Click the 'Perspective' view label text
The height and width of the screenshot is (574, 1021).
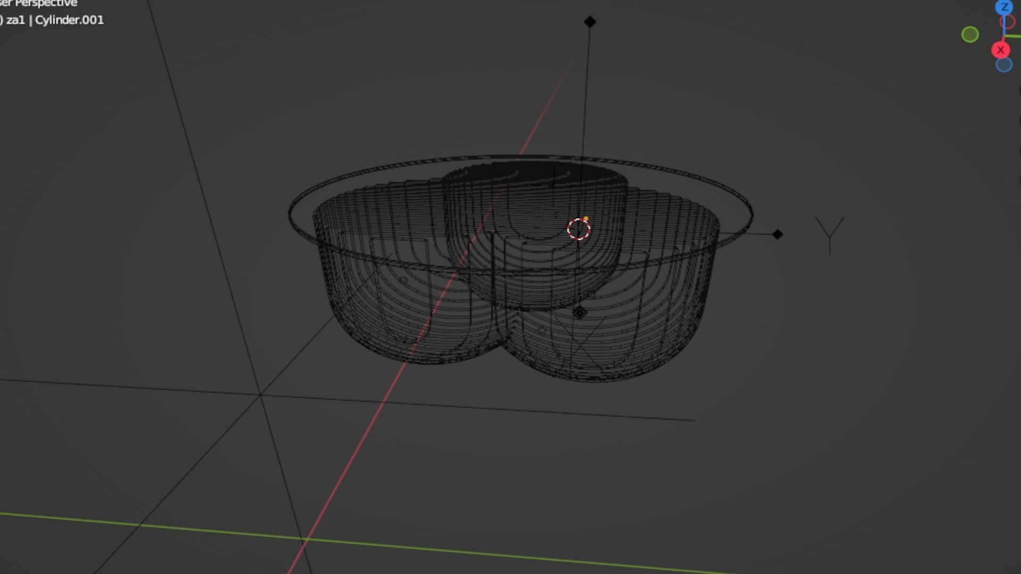[46, 3]
